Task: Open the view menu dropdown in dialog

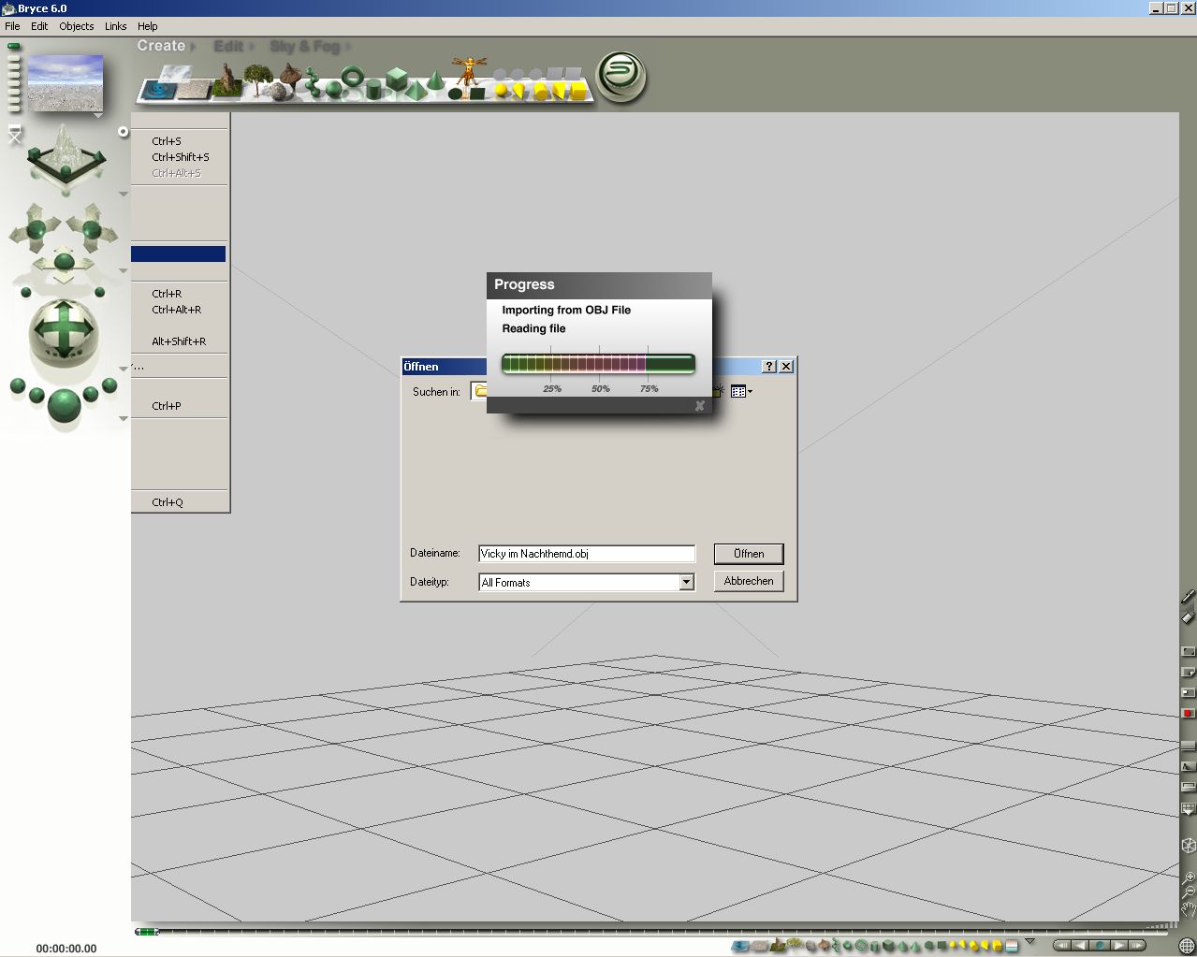Action: (741, 391)
